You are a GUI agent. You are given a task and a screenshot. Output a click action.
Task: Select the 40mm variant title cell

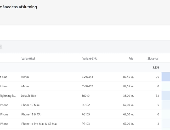point(25,77)
